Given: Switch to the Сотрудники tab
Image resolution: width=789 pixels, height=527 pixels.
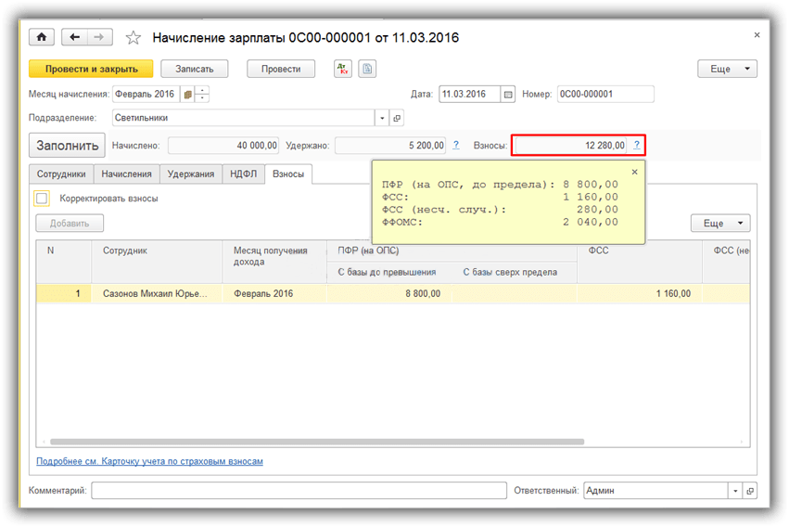Looking at the screenshot, I should click(x=61, y=174).
